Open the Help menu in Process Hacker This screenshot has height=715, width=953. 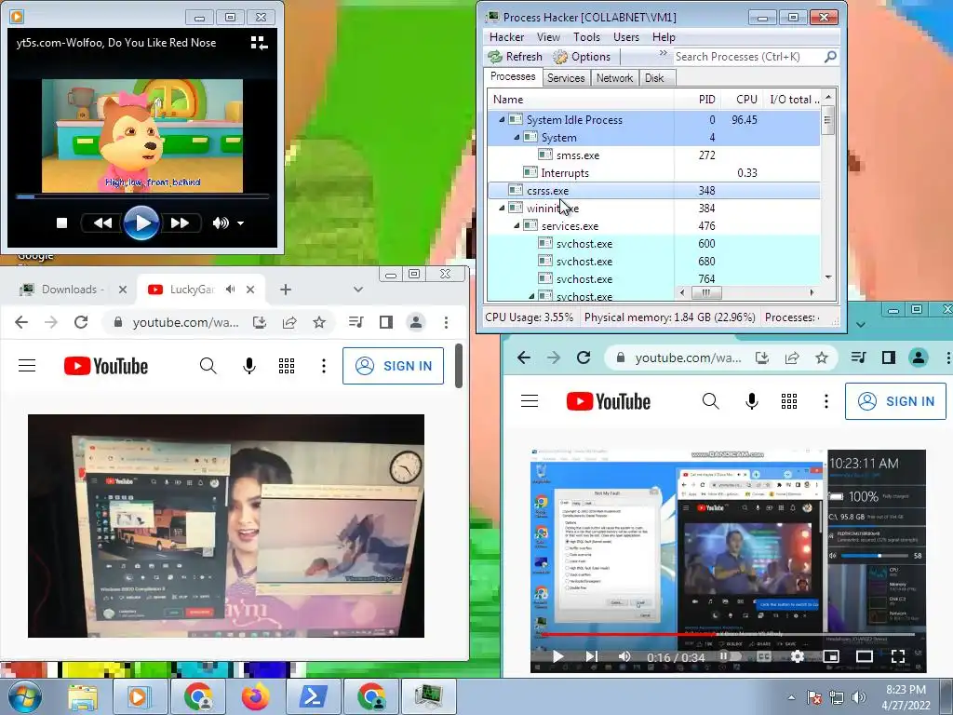[664, 37]
